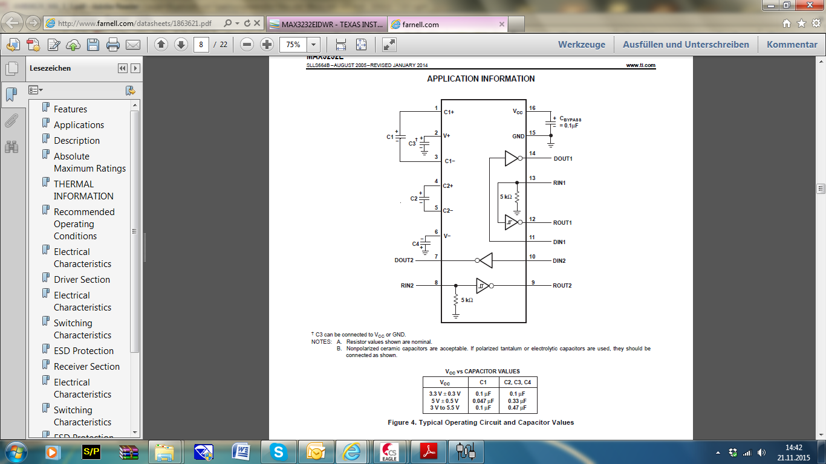826x464 pixels.
Task: Zoom in with the plus button
Action: 267,45
